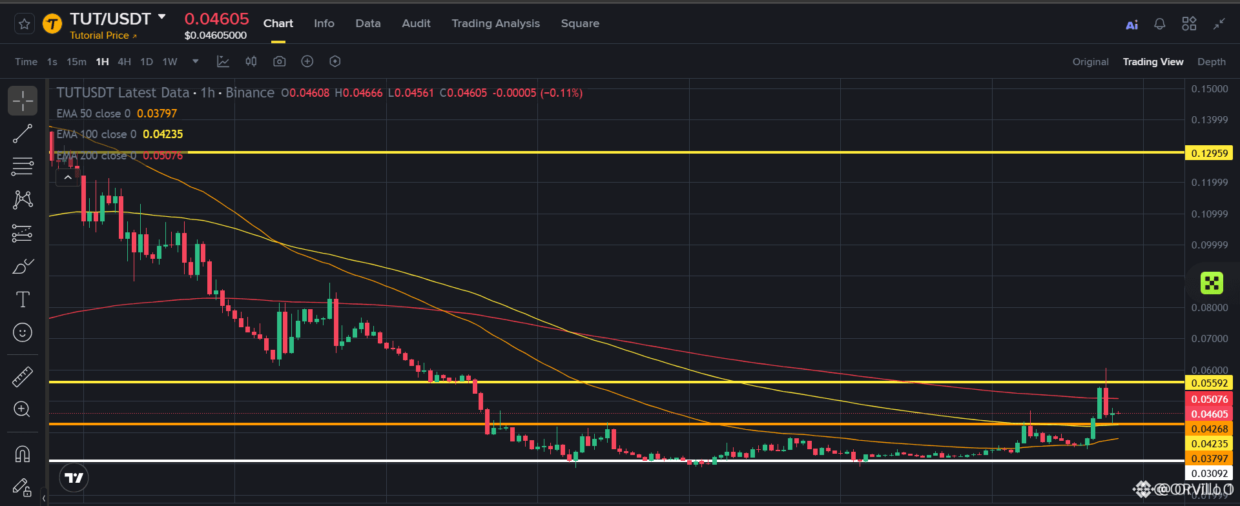
Task: Click the EMA 100 close indicator label
Action: pos(96,134)
